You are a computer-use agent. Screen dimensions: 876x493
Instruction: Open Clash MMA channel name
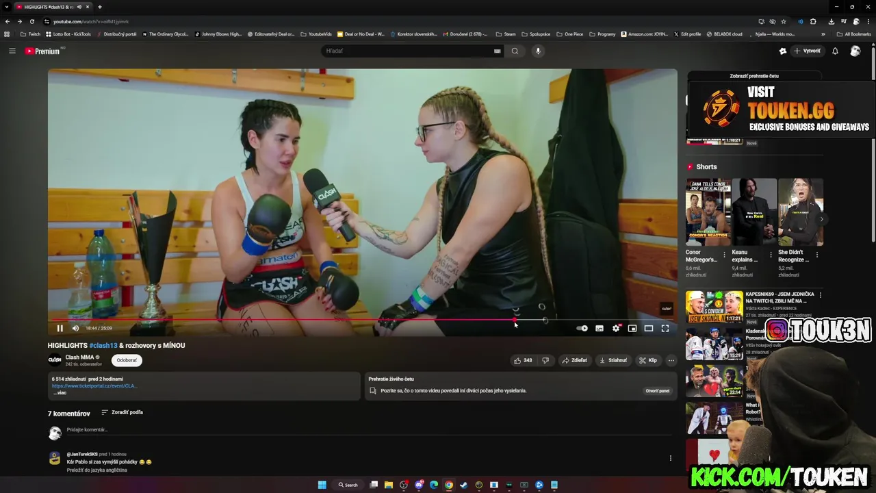click(79, 357)
